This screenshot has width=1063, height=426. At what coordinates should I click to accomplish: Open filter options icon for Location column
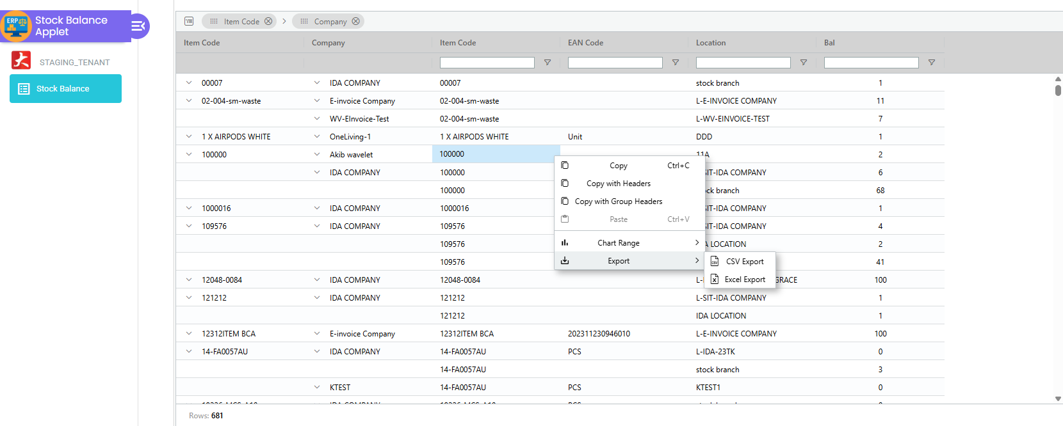803,63
